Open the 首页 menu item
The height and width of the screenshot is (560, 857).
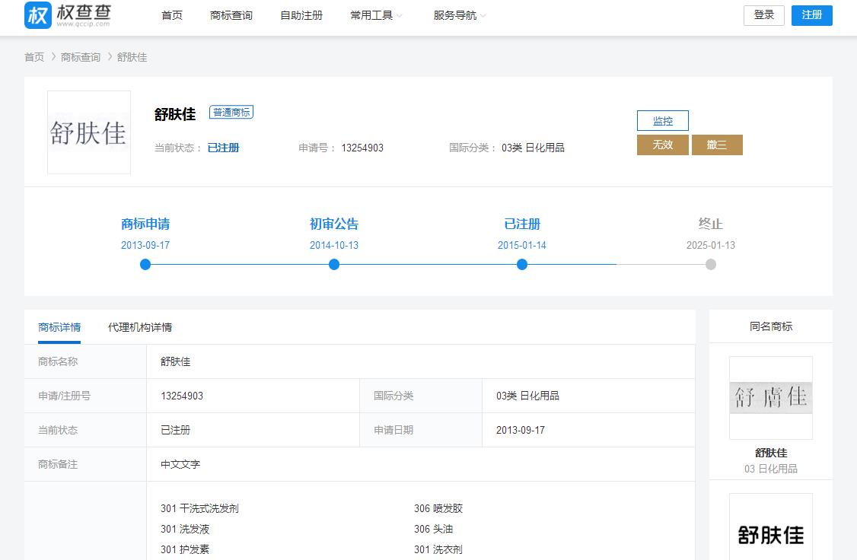coord(171,15)
